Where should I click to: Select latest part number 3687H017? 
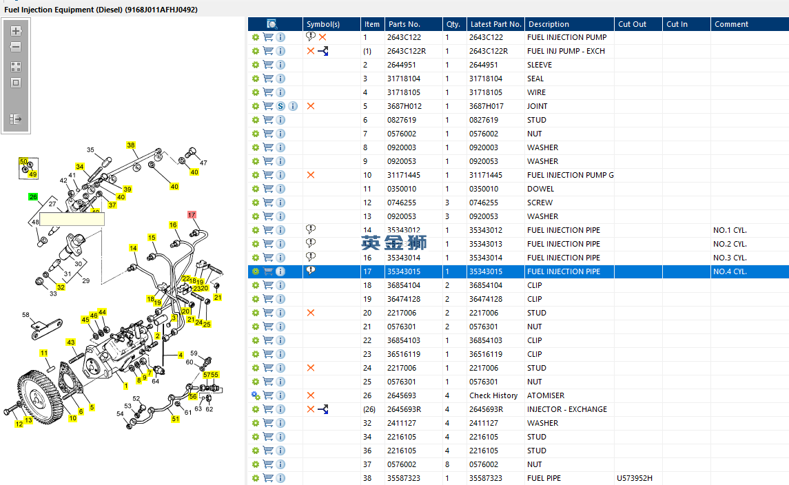point(488,106)
